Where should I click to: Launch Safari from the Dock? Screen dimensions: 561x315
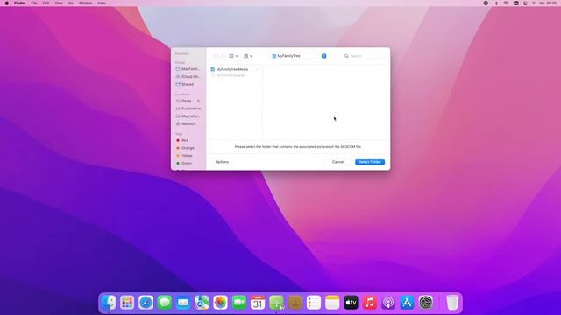tap(146, 303)
